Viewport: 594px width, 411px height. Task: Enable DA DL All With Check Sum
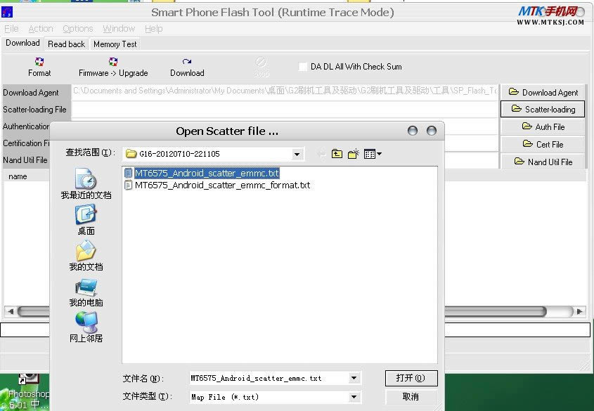(x=303, y=67)
